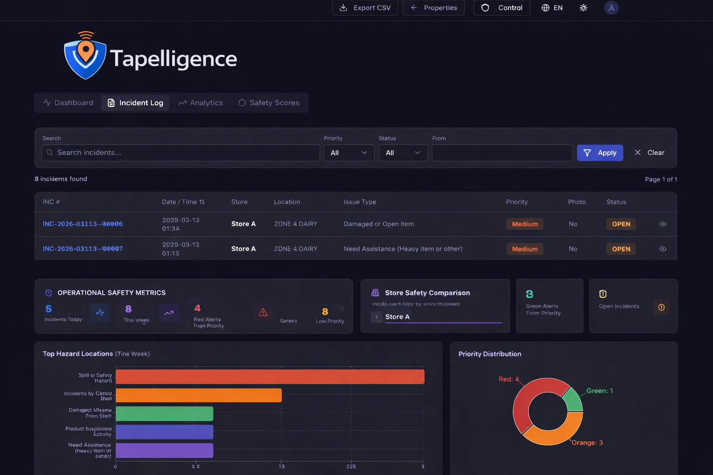Open the Analytics tab

click(x=201, y=103)
